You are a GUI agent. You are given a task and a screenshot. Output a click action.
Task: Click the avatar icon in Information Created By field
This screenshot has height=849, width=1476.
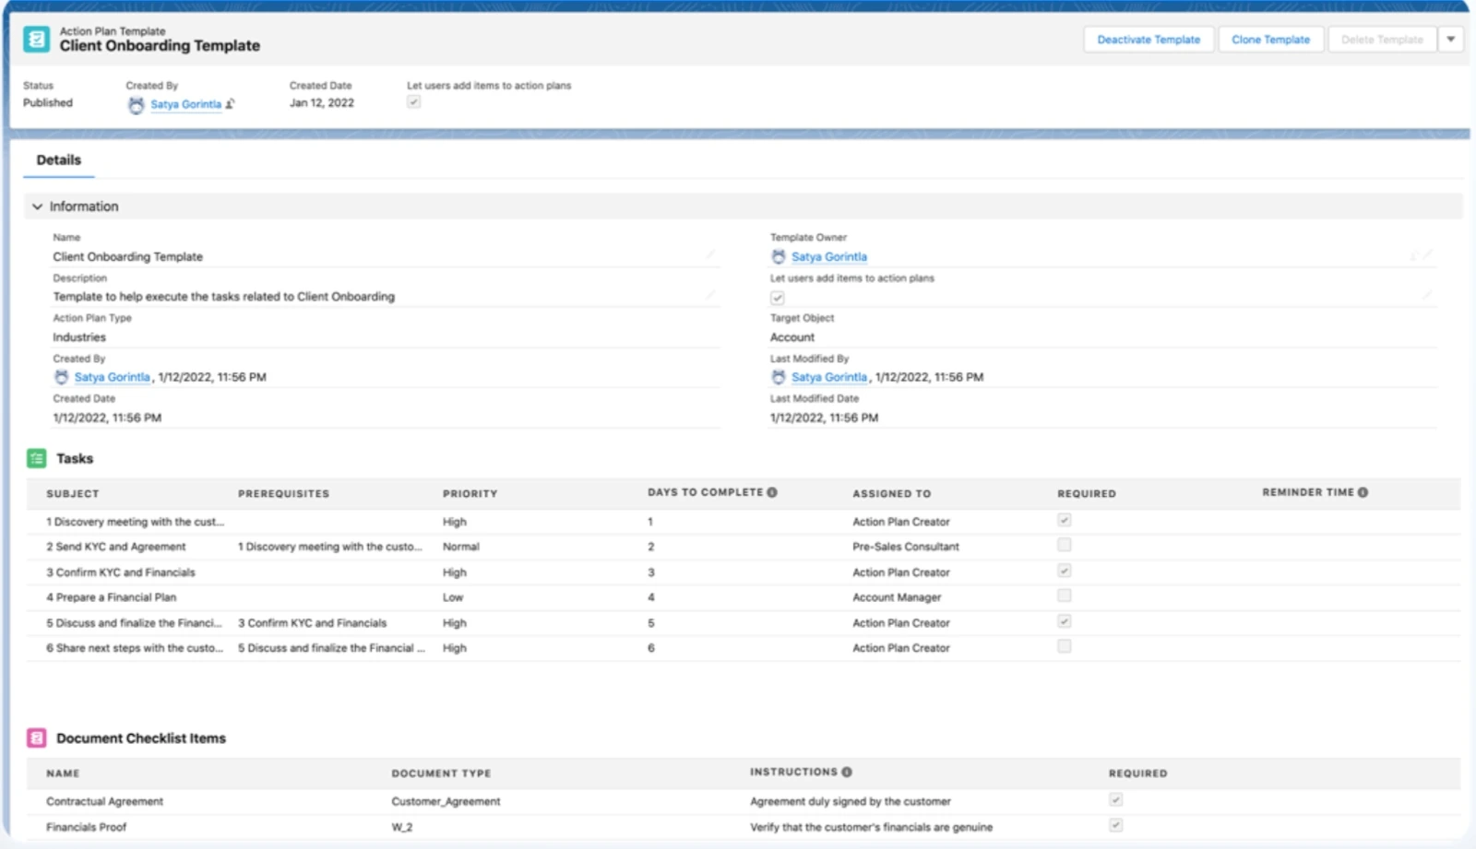point(62,377)
